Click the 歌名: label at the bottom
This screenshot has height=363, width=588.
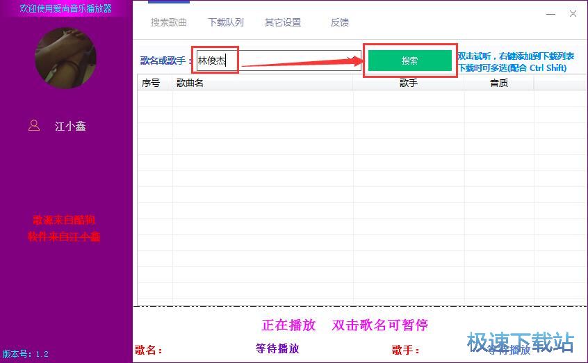coord(149,350)
